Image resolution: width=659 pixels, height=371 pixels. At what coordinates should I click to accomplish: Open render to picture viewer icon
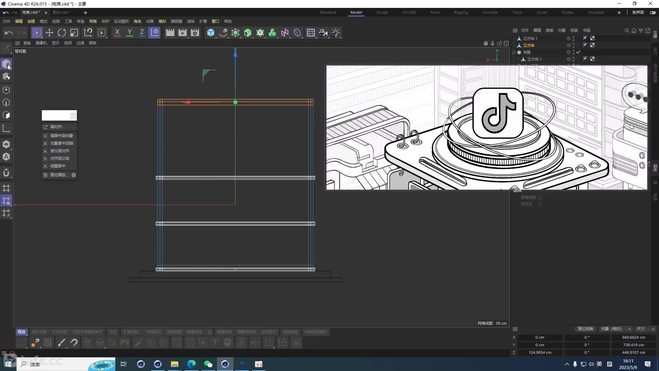pos(183,33)
